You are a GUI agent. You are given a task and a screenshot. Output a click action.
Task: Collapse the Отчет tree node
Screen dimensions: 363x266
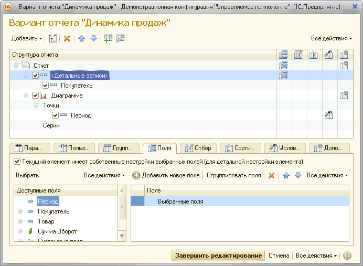click(x=16, y=66)
